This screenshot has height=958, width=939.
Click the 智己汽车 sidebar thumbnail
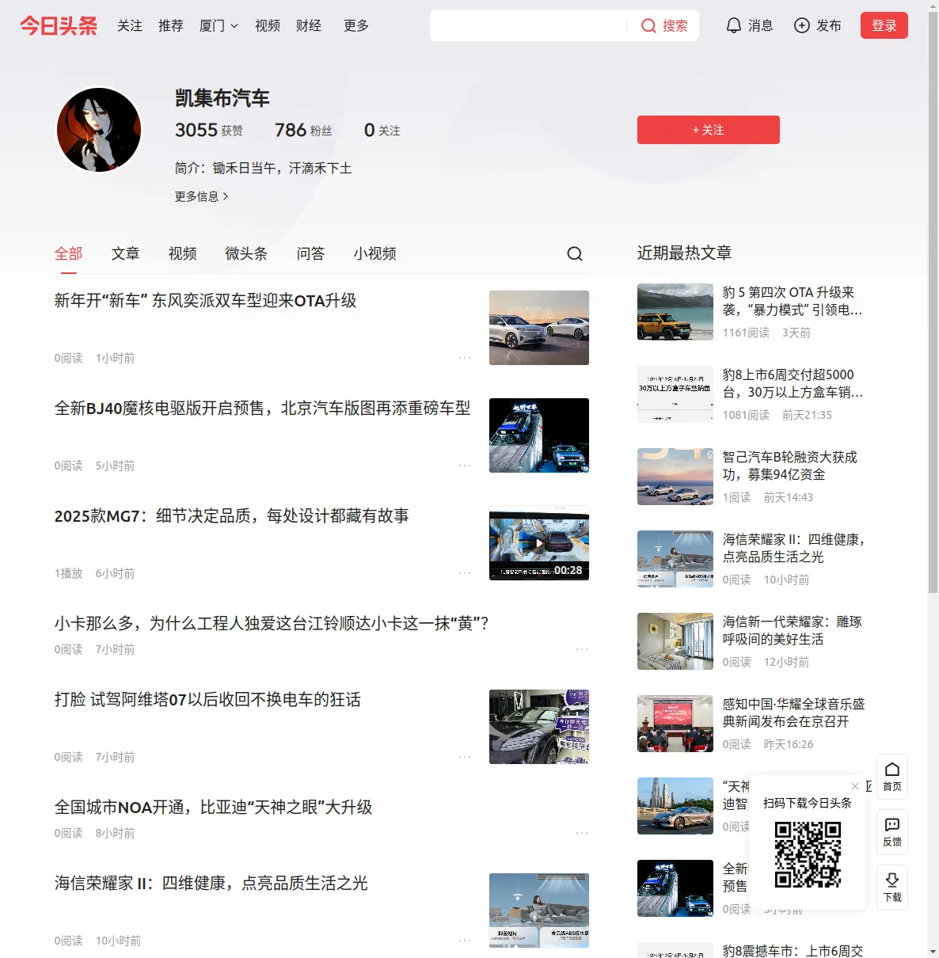click(675, 477)
